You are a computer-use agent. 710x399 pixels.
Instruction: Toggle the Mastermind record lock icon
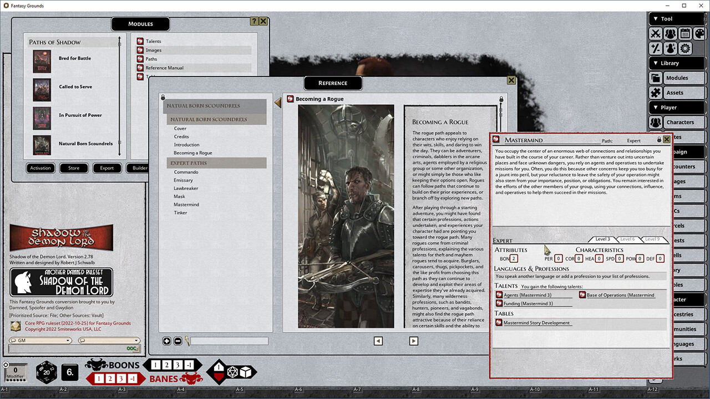click(x=659, y=140)
